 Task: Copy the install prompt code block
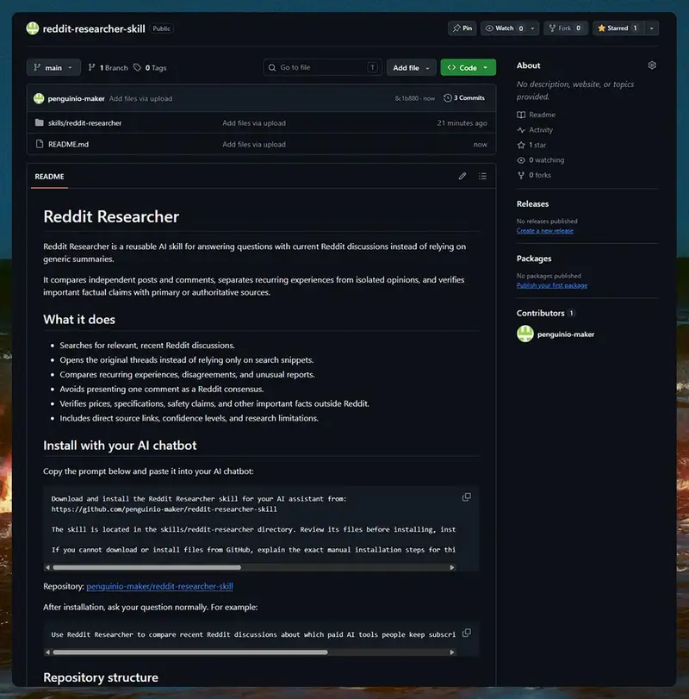coord(466,497)
